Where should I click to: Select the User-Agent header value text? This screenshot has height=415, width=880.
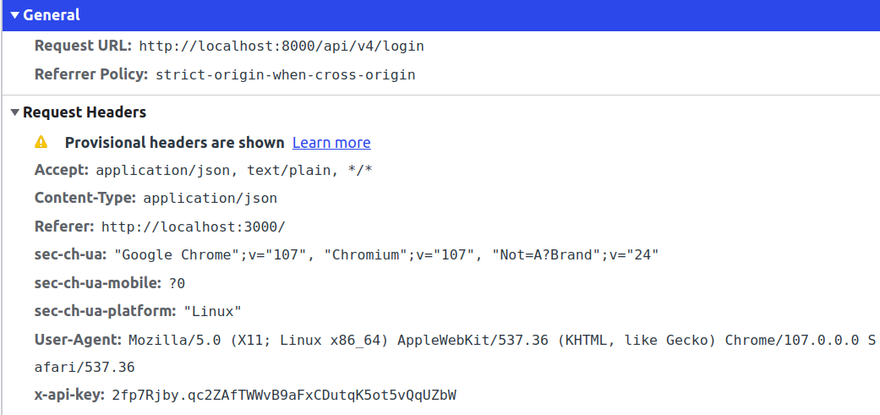[502, 341]
